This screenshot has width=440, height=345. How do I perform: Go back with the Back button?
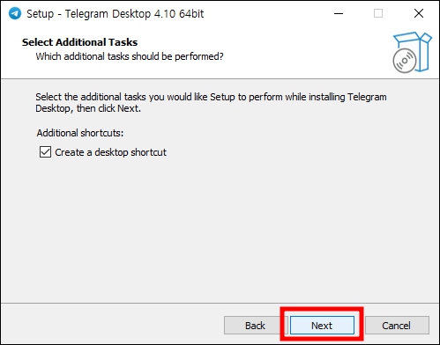(x=255, y=325)
